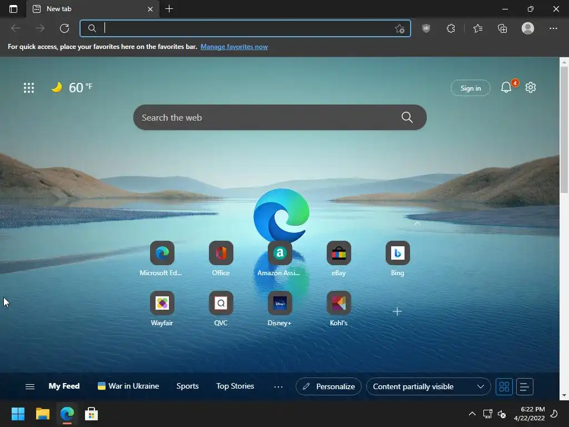Close the New tab tab
The image size is (569, 427).
click(150, 9)
